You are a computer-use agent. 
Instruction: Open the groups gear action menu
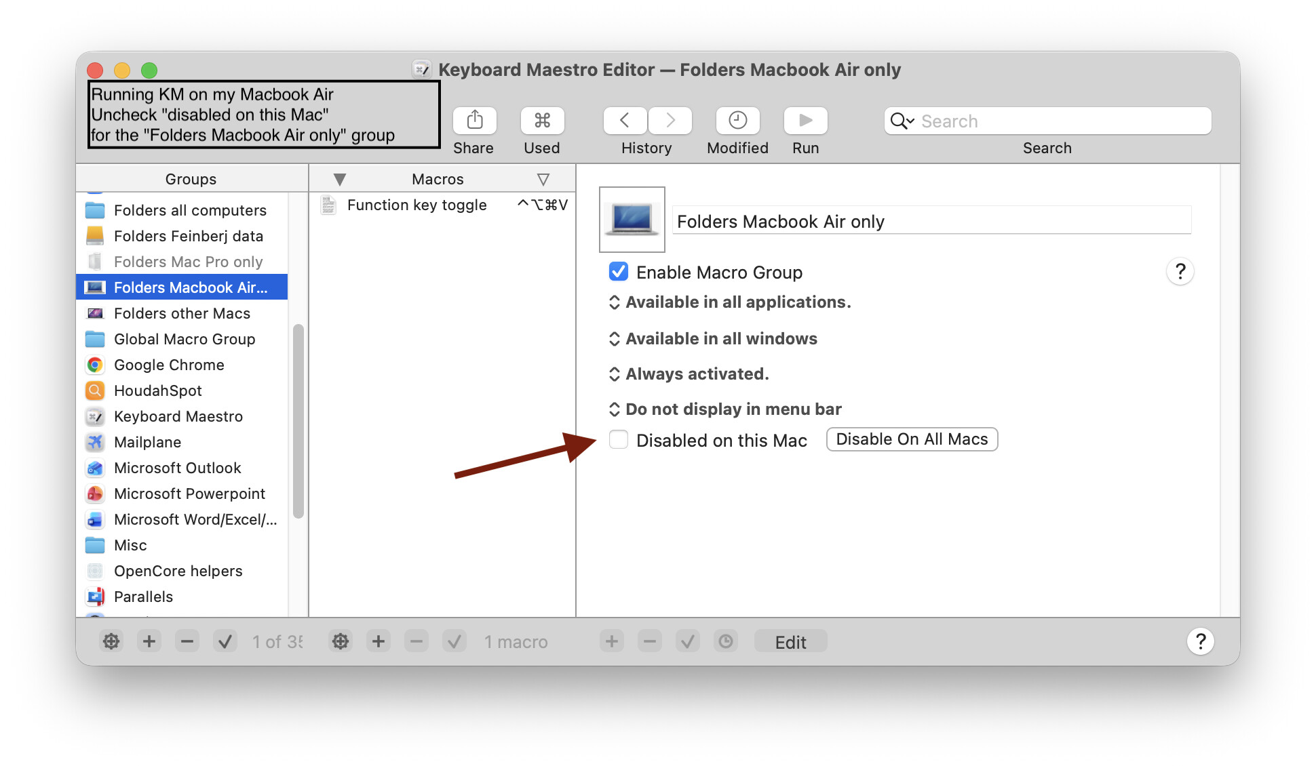coord(111,641)
